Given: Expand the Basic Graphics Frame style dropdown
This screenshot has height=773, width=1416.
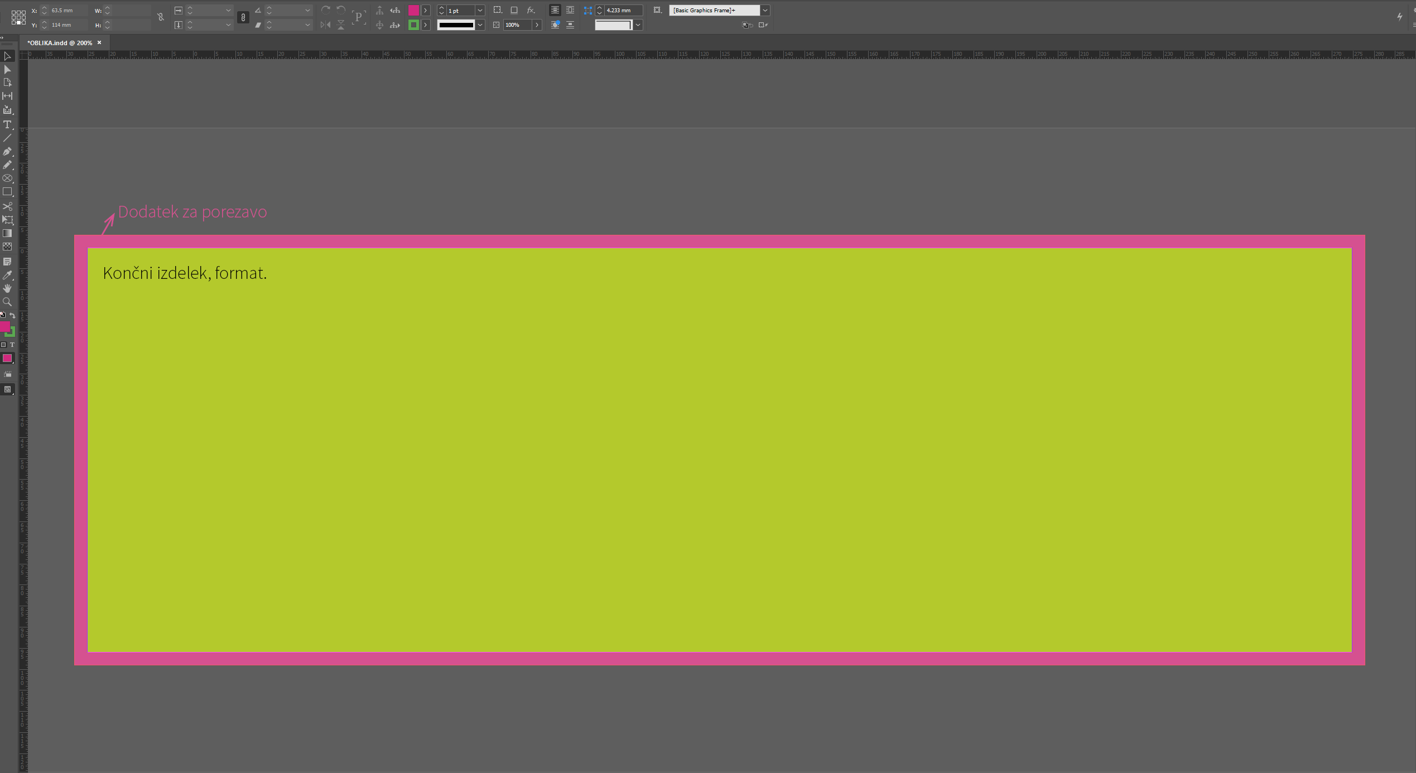Looking at the screenshot, I should (x=765, y=11).
